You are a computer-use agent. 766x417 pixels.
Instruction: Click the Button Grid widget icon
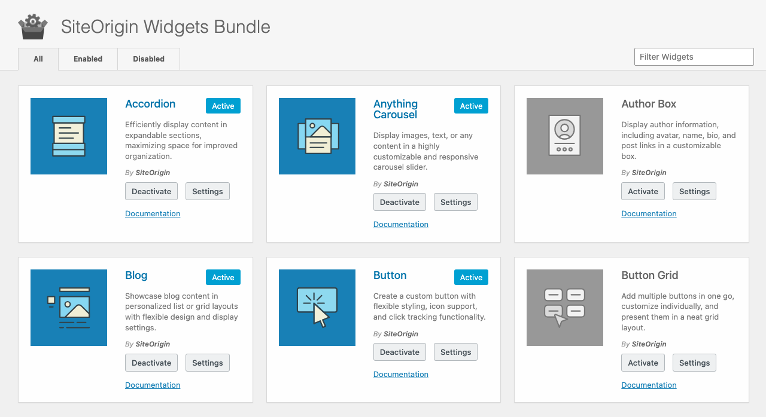[x=565, y=308]
